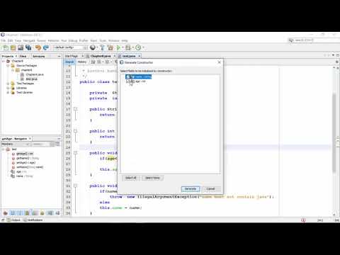Click the Generate Constructor dialog title icon
This screenshot has width=340, height=255.
coord(122,62)
